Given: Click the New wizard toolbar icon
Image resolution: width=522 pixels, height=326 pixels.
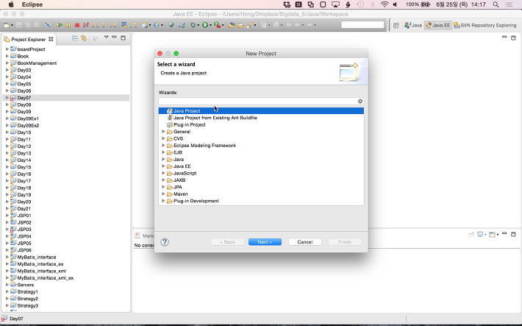Looking at the screenshot, I should [x=7, y=25].
